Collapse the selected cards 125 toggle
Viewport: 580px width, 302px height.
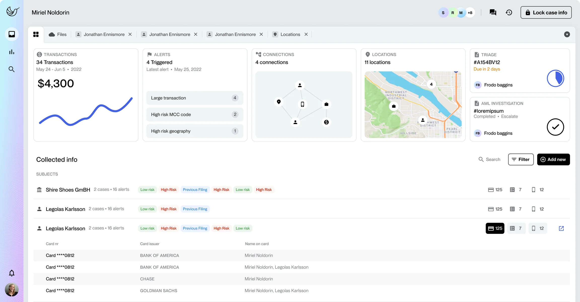point(495,229)
